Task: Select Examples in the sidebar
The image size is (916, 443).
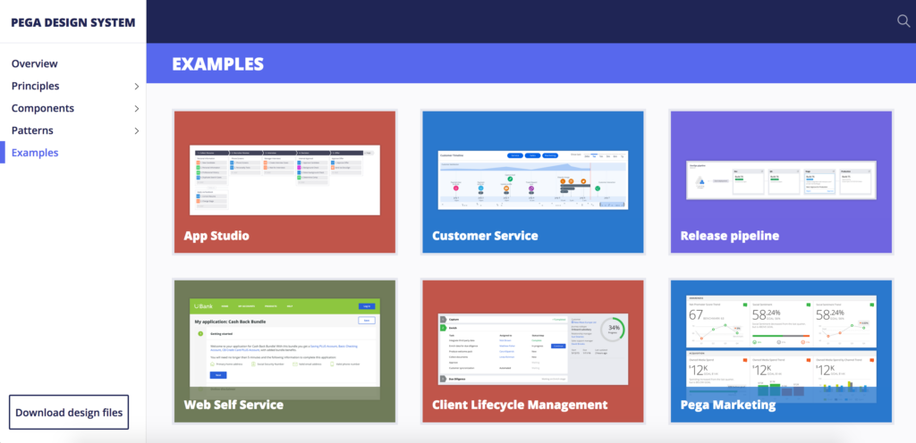Action: tap(35, 153)
